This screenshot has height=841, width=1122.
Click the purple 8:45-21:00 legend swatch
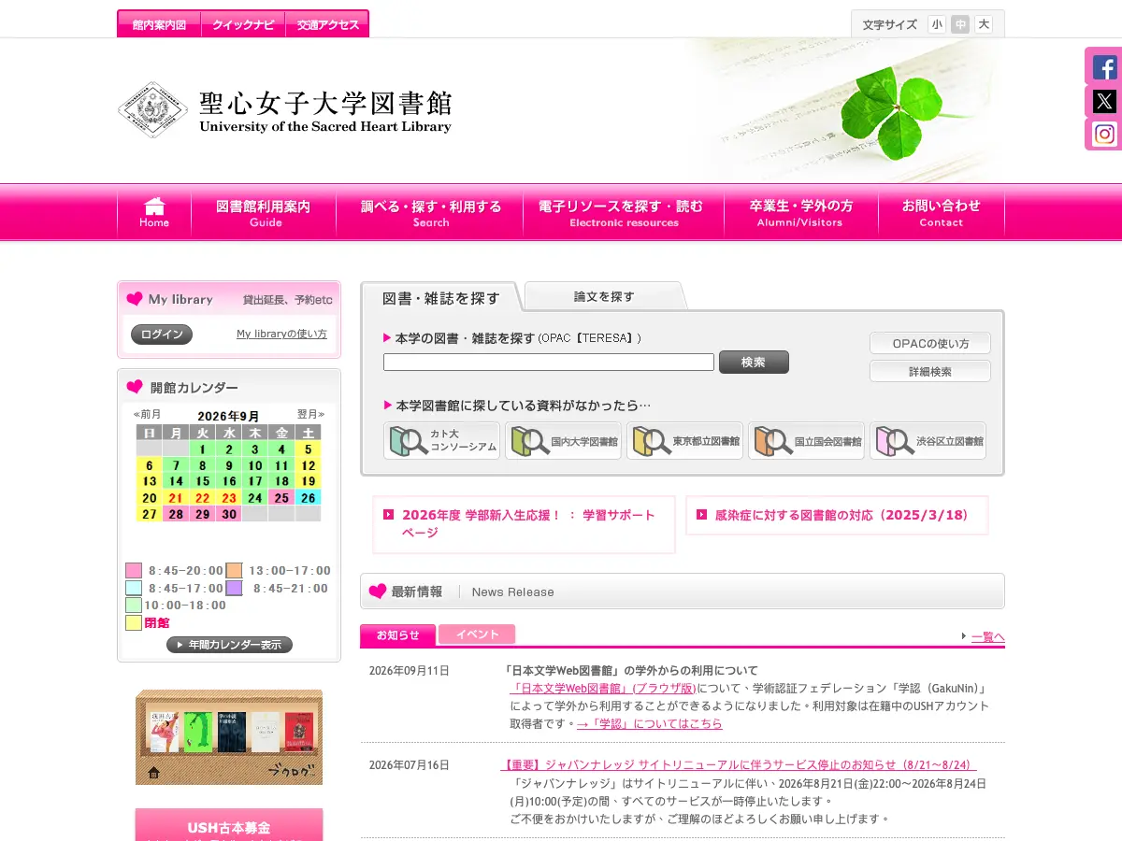point(234,588)
